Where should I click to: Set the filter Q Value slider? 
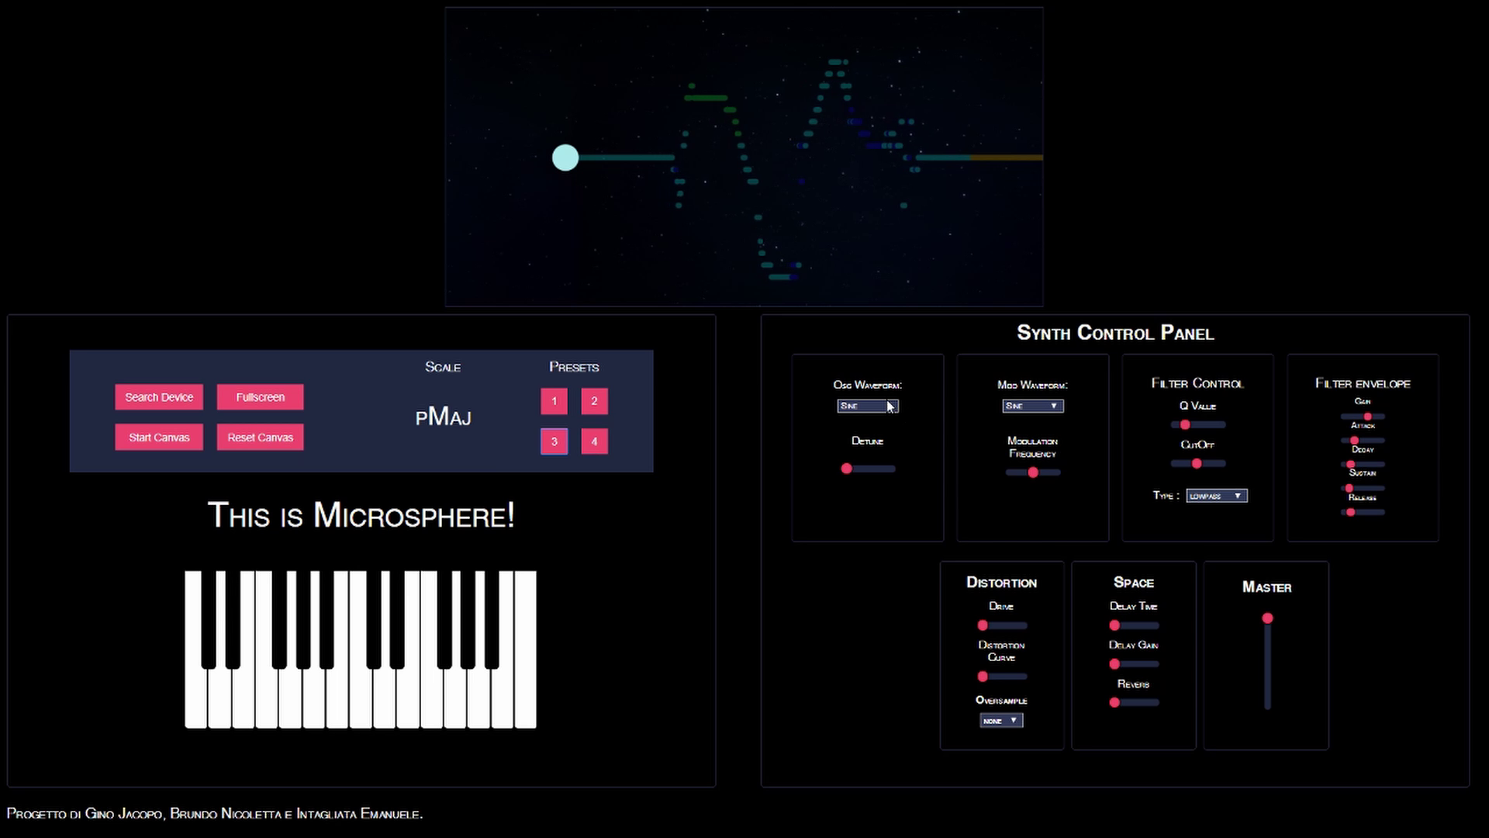tap(1198, 425)
